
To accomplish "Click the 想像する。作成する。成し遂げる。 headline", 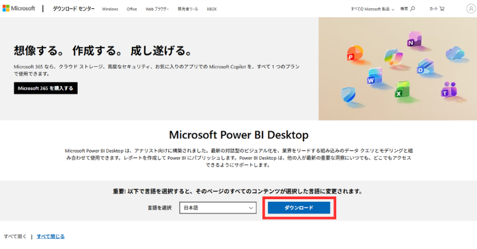I will coord(103,50).
